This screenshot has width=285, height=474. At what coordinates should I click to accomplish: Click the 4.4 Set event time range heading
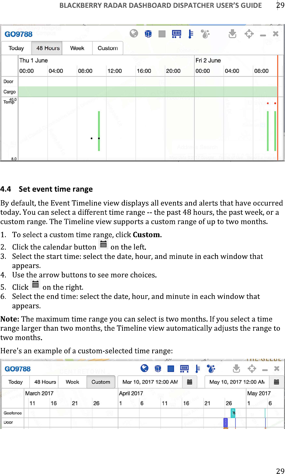[46, 189]
